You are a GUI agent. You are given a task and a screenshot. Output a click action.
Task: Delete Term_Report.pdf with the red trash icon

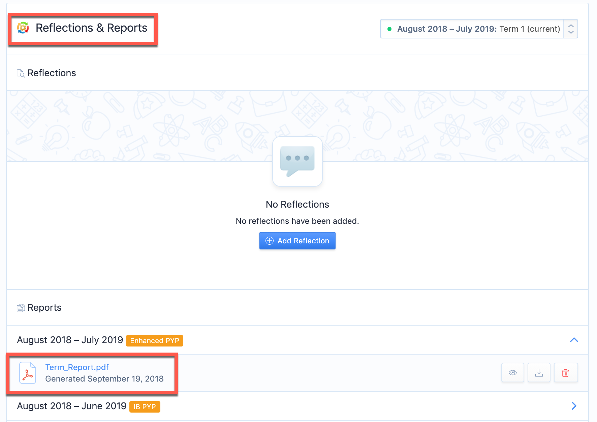coord(565,372)
